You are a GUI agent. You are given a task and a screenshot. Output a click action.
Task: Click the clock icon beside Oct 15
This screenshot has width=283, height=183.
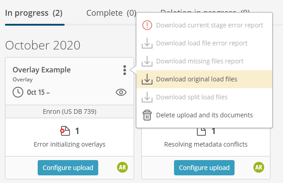[18, 92]
